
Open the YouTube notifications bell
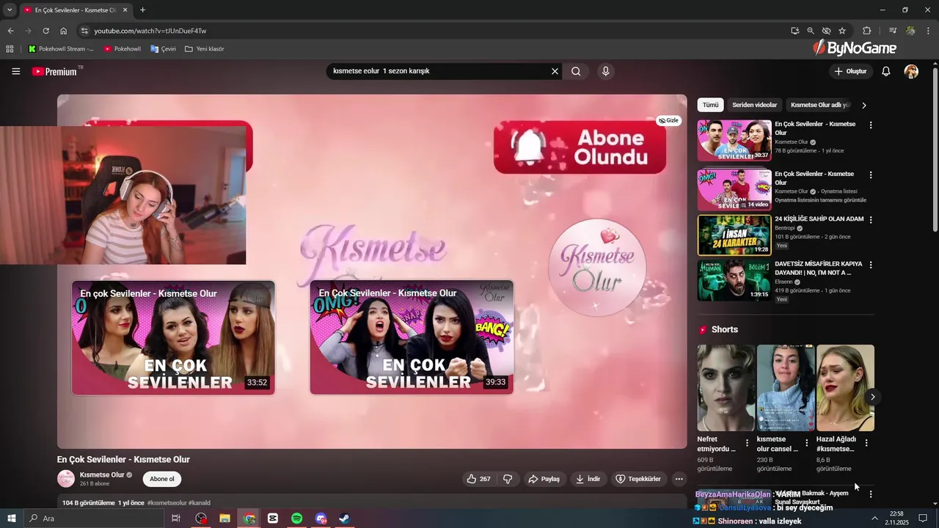pos(885,71)
